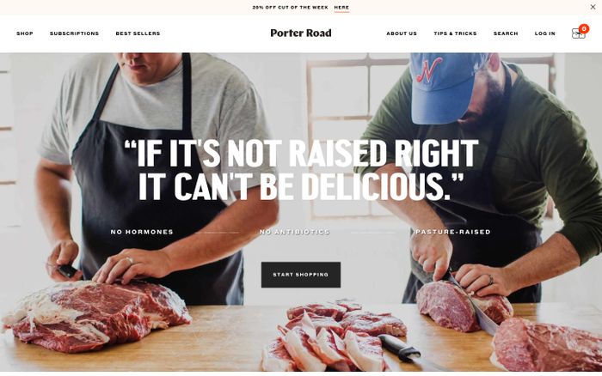This screenshot has height=376, width=602.
Task: Open Search from the header
Action: (506, 33)
